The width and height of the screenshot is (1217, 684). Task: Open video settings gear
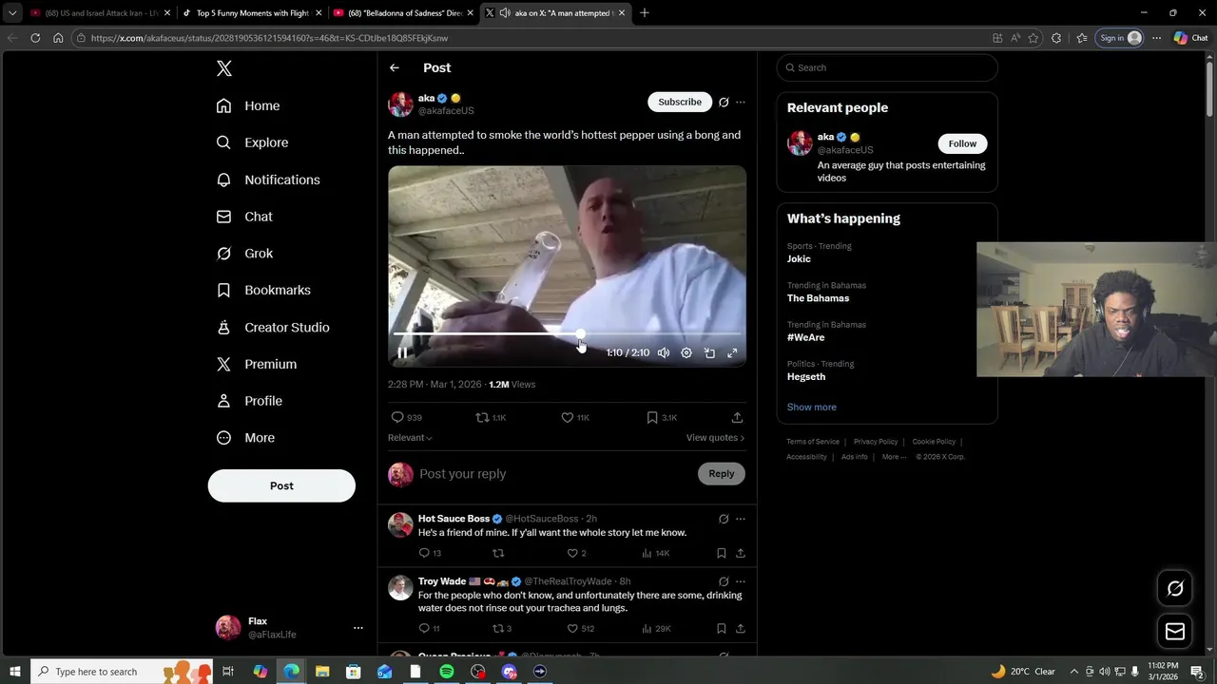[686, 352]
